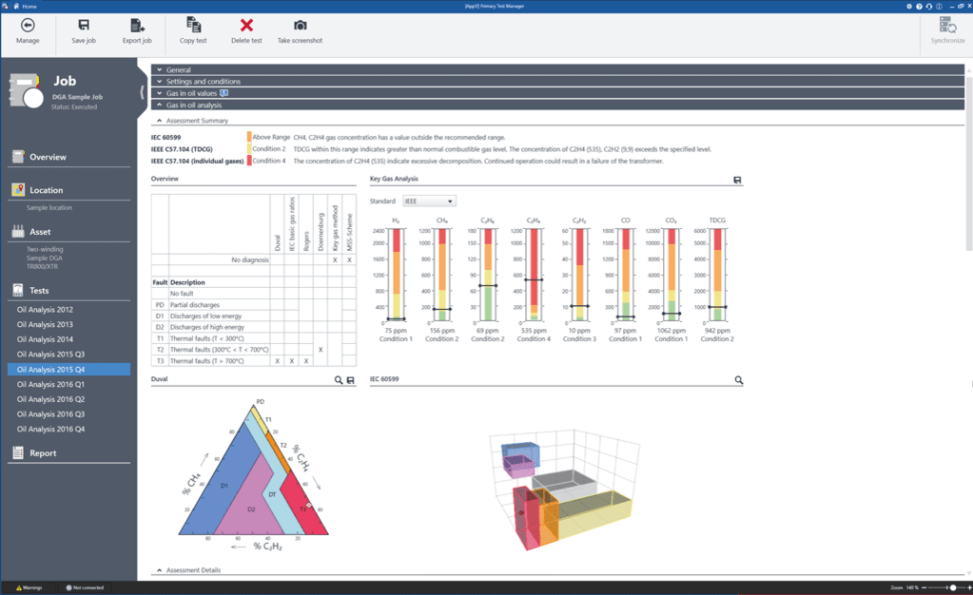Click the Save job icon

point(84,26)
